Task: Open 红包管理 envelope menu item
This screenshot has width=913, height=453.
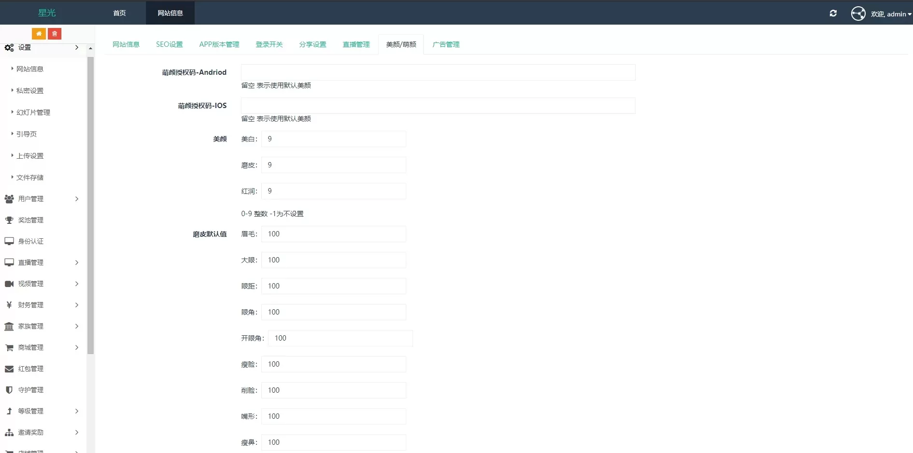Action: click(31, 369)
